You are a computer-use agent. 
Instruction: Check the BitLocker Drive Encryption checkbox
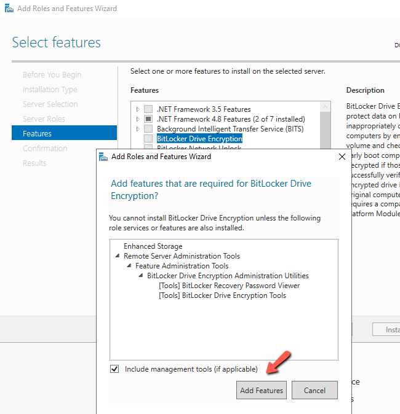148,139
